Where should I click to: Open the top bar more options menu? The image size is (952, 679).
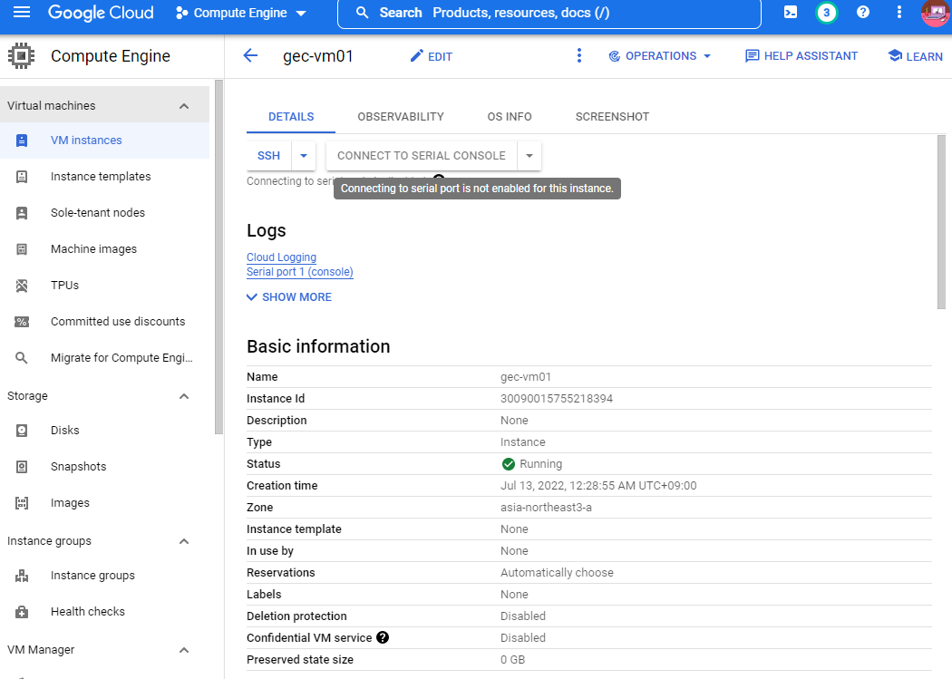tap(899, 12)
